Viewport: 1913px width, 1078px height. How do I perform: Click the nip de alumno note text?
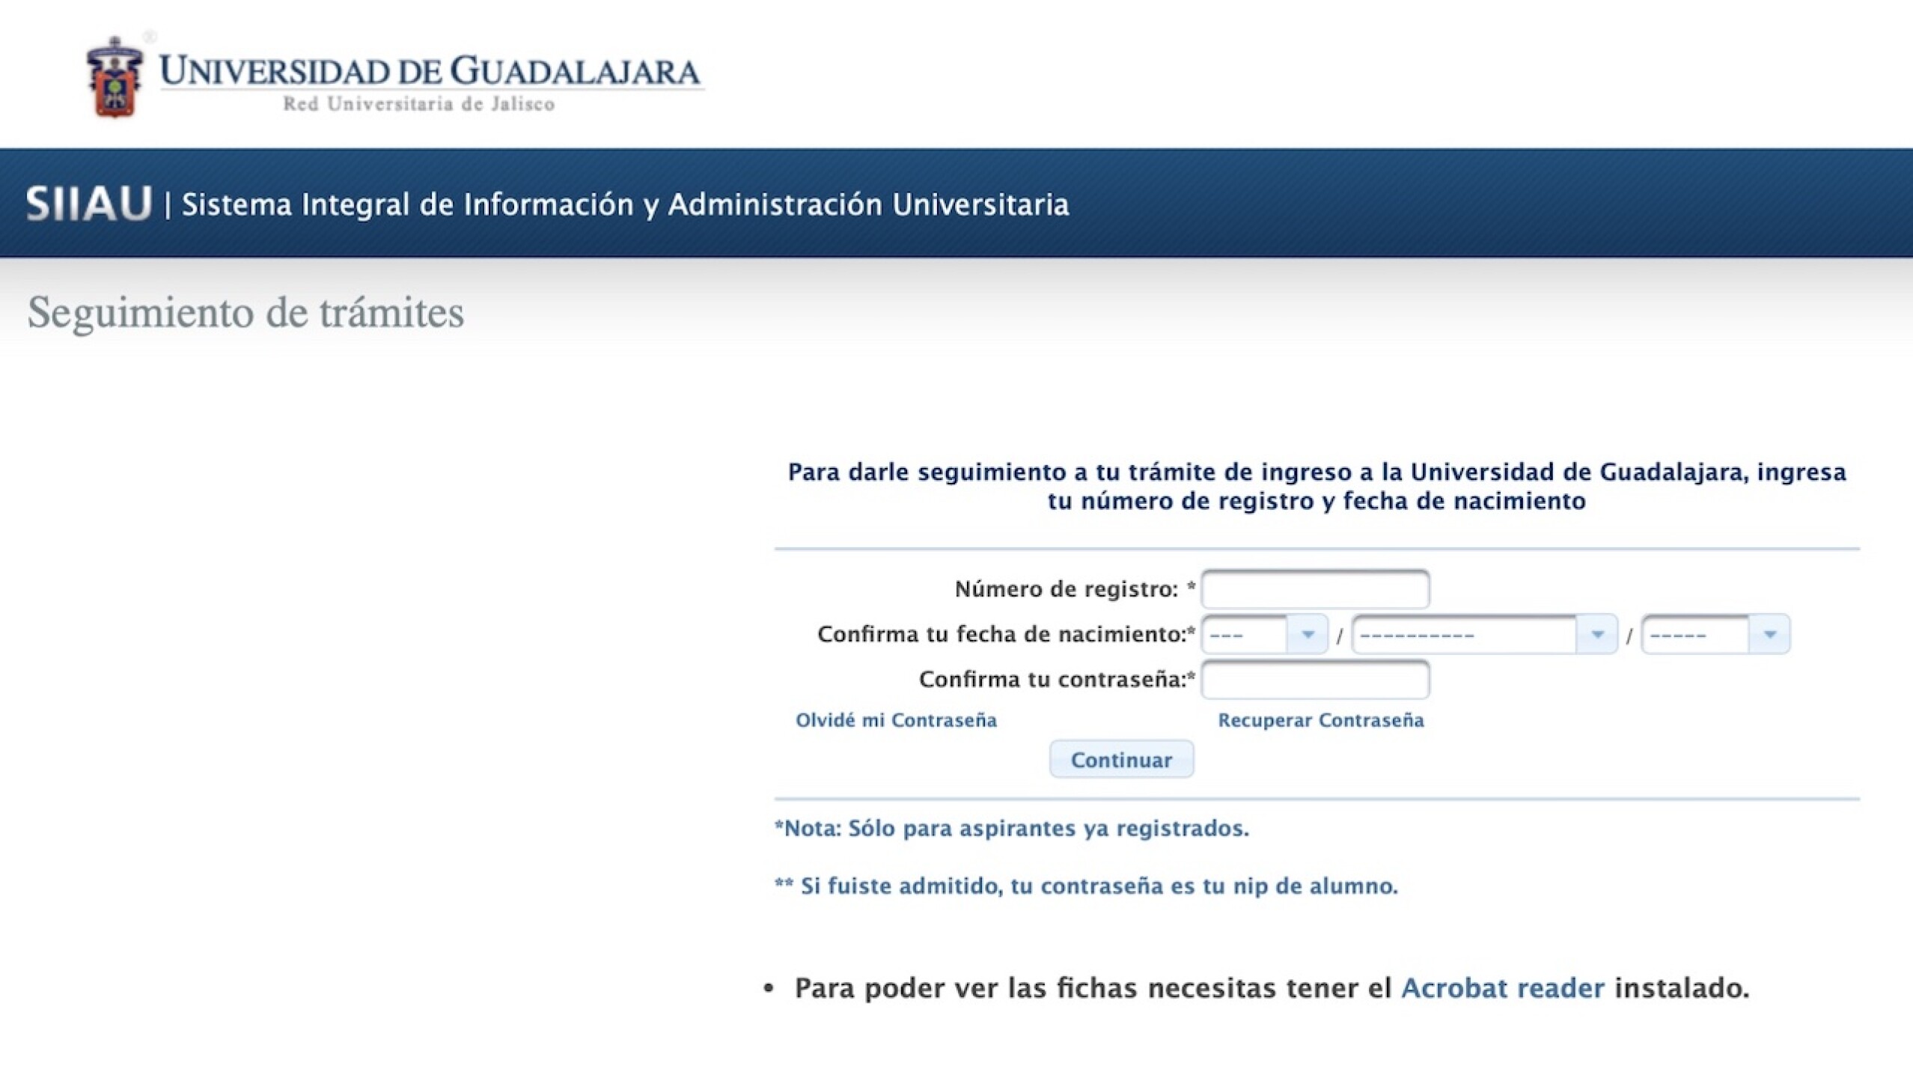pyautogui.click(x=1087, y=886)
